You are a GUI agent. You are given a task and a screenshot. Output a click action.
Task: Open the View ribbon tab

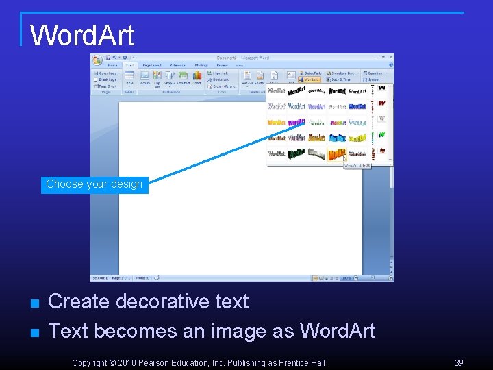pos(239,66)
